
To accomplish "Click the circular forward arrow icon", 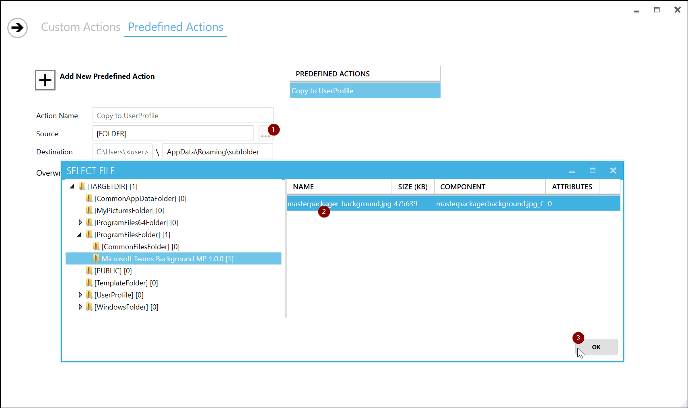I will pyautogui.click(x=17, y=28).
